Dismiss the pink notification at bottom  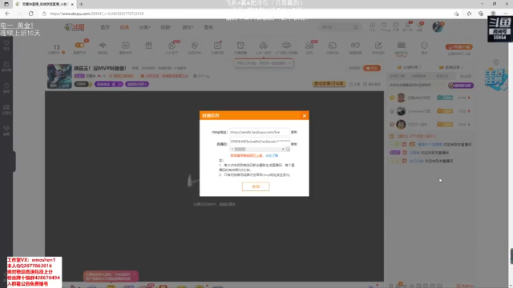(x=135, y=274)
